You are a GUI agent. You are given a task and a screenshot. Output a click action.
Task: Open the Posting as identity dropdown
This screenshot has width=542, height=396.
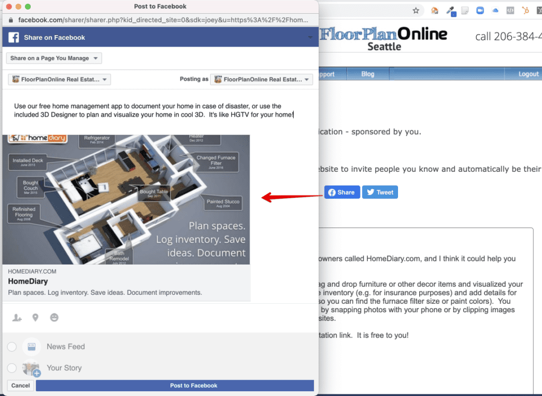click(261, 80)
